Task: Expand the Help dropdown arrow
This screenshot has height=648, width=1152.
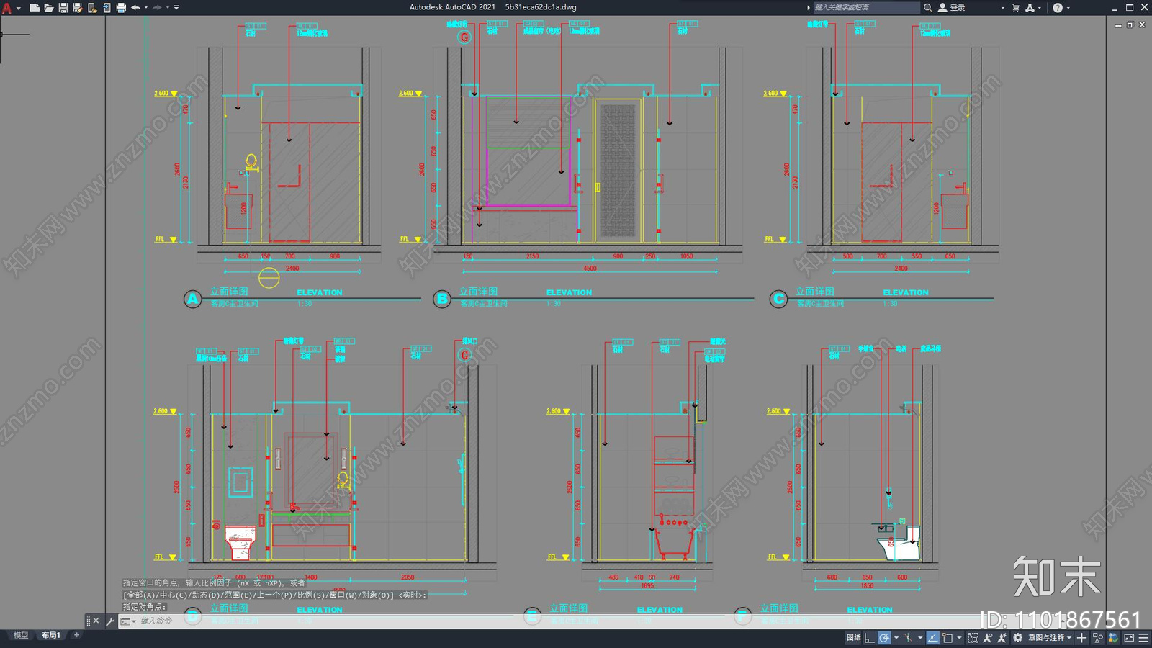Action: [x=1068, y=8]
